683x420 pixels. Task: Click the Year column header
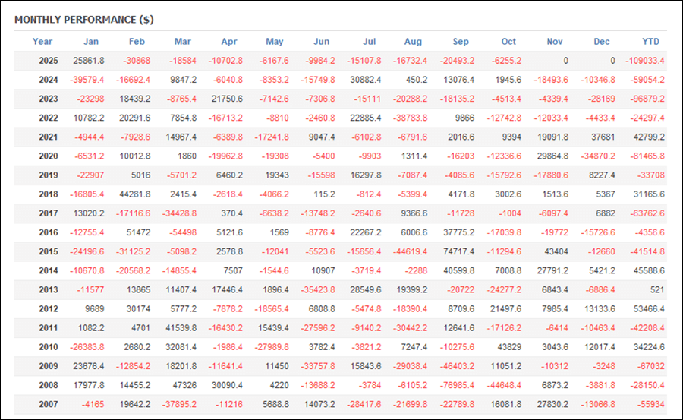[42, 42]
